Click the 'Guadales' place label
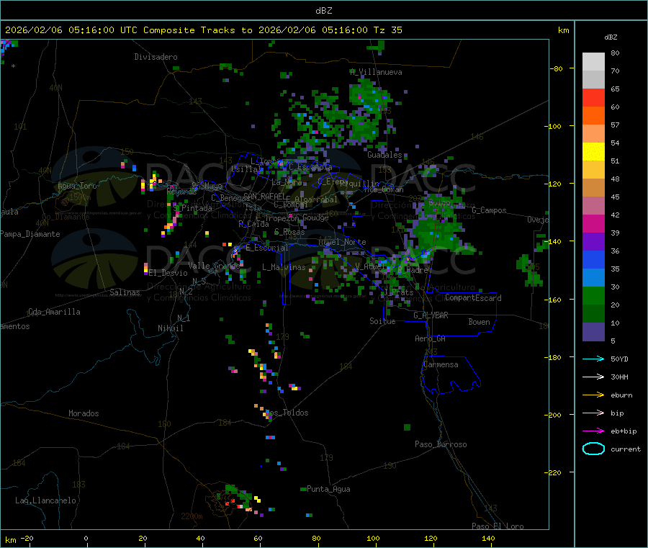 pyautogui.click(x=384, y=155)
